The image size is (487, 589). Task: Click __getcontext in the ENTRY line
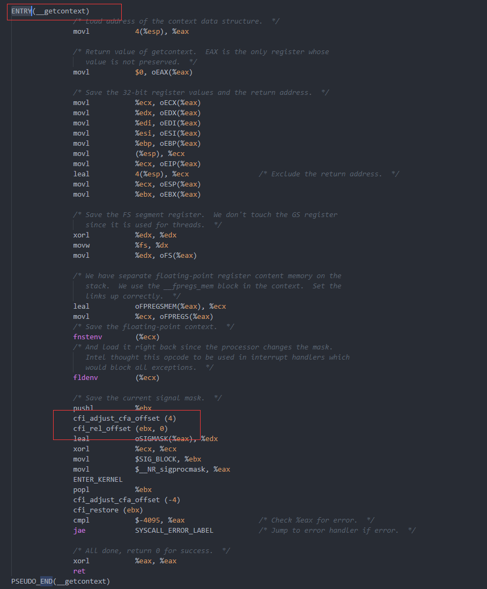click(61, 11)
